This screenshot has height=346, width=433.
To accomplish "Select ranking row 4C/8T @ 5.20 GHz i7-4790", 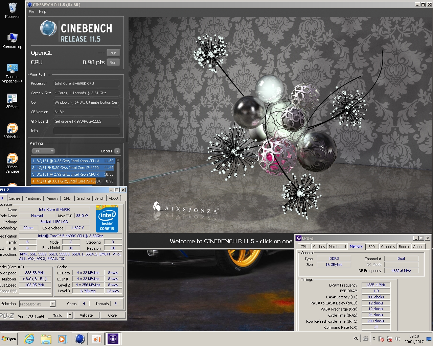I will [73, 168].
